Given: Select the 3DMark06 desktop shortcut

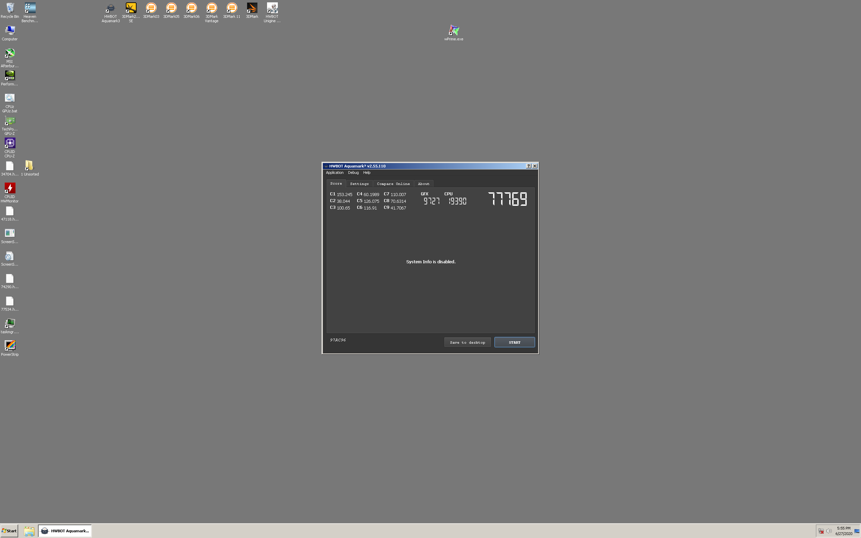Looking at the screenshot, I should (191, 11).
